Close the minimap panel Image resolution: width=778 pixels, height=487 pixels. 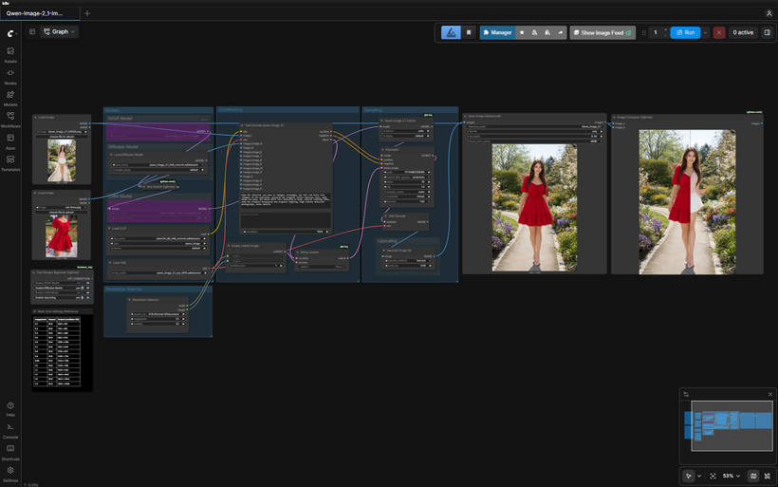tap(770, 394)
